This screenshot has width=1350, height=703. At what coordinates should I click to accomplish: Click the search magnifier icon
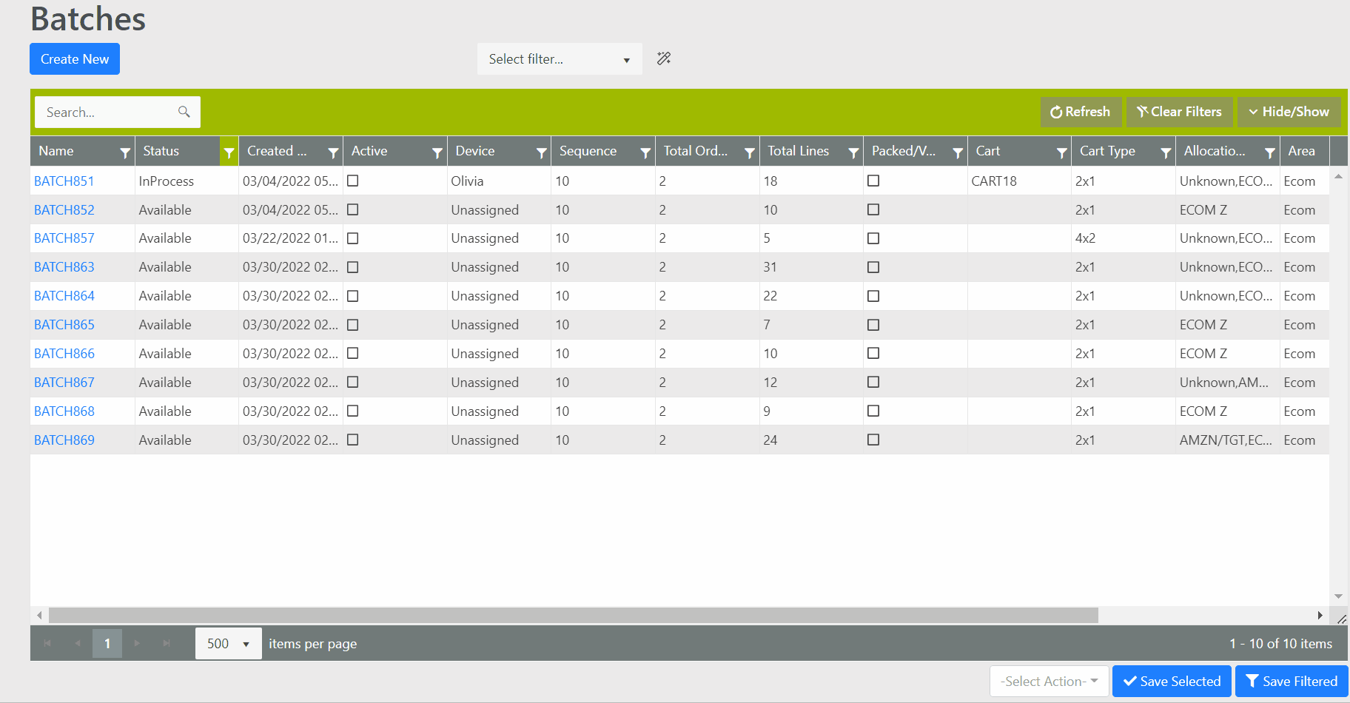[x=184, y=112]
